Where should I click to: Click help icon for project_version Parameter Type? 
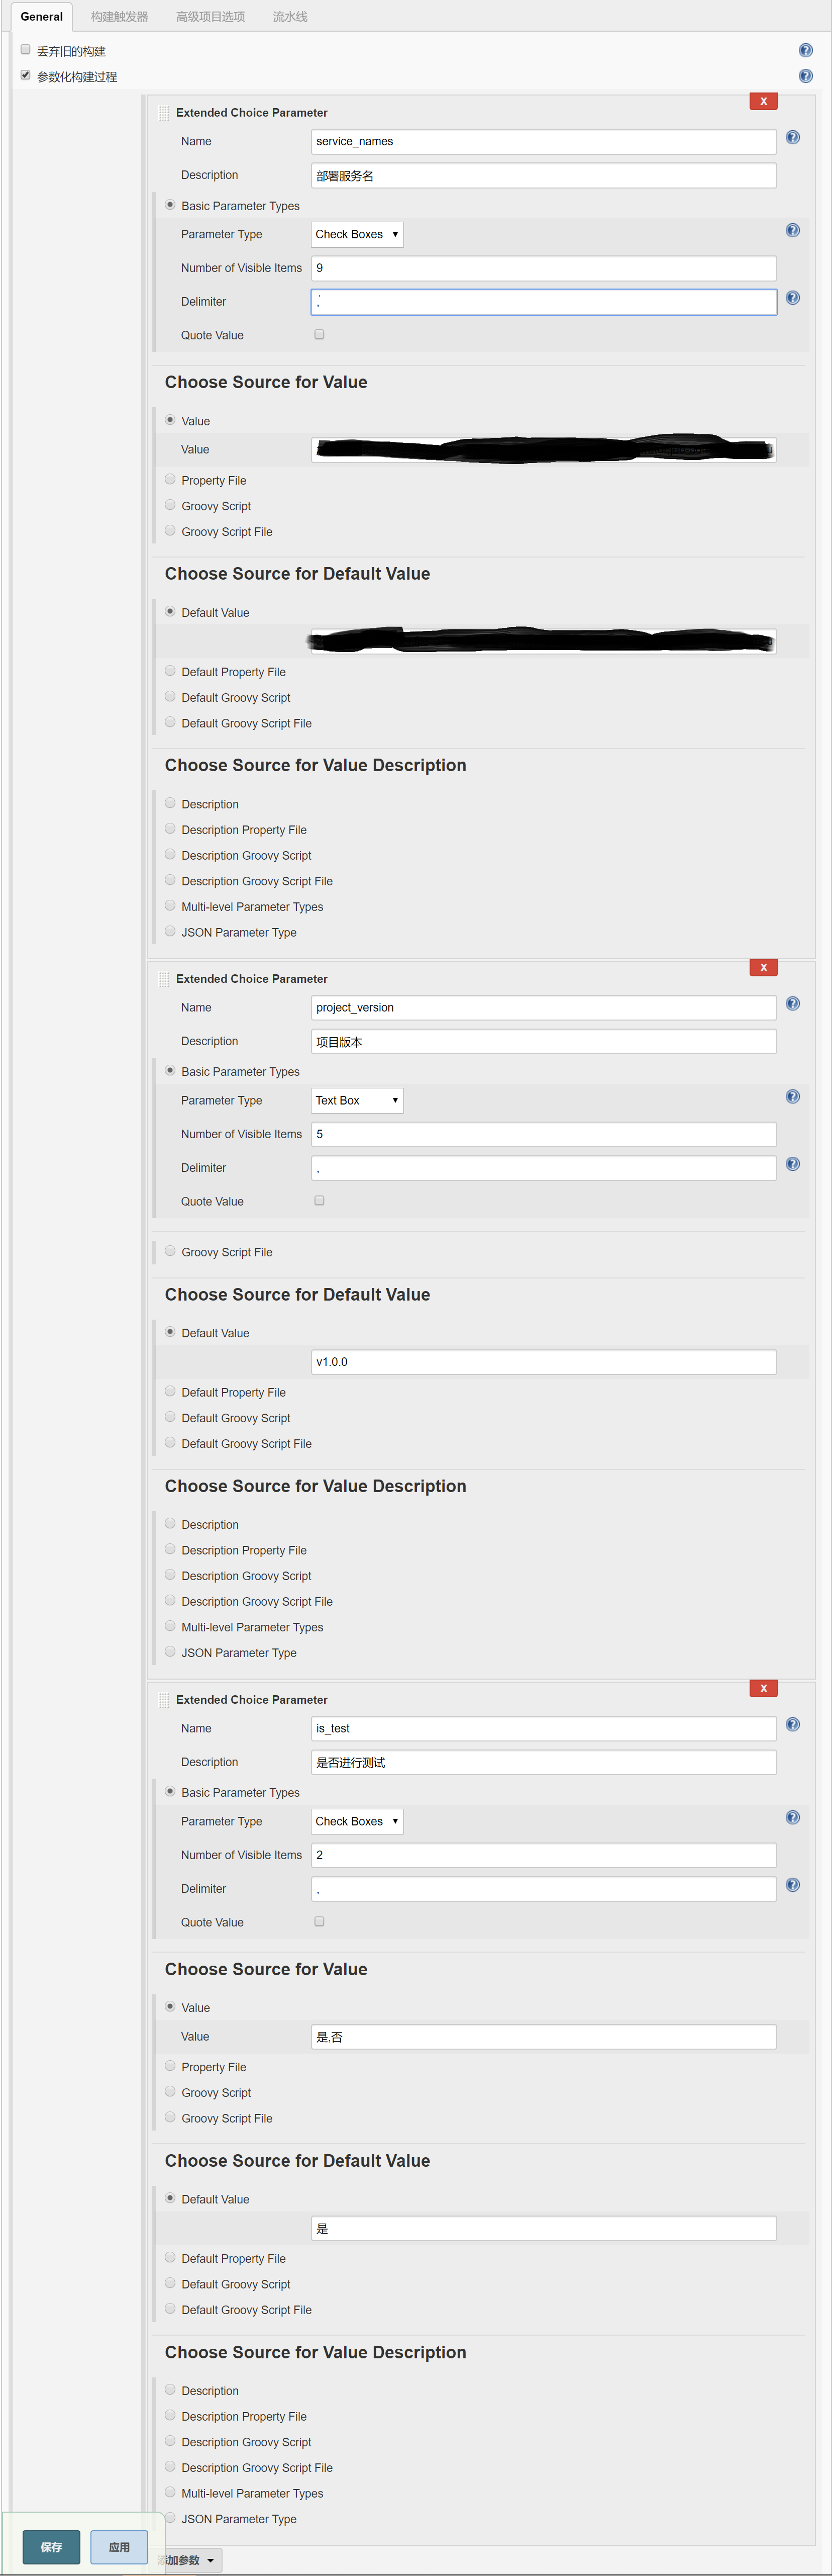point(792,1097)
